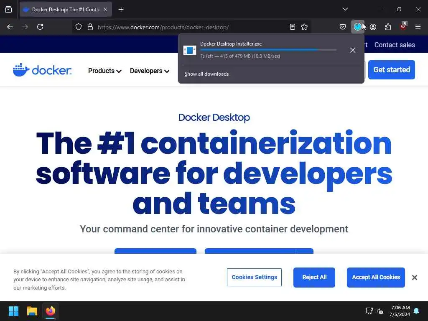428x321 pixels.
Task: Open File Explorer from taskbar
Action: tap(32, 311)
